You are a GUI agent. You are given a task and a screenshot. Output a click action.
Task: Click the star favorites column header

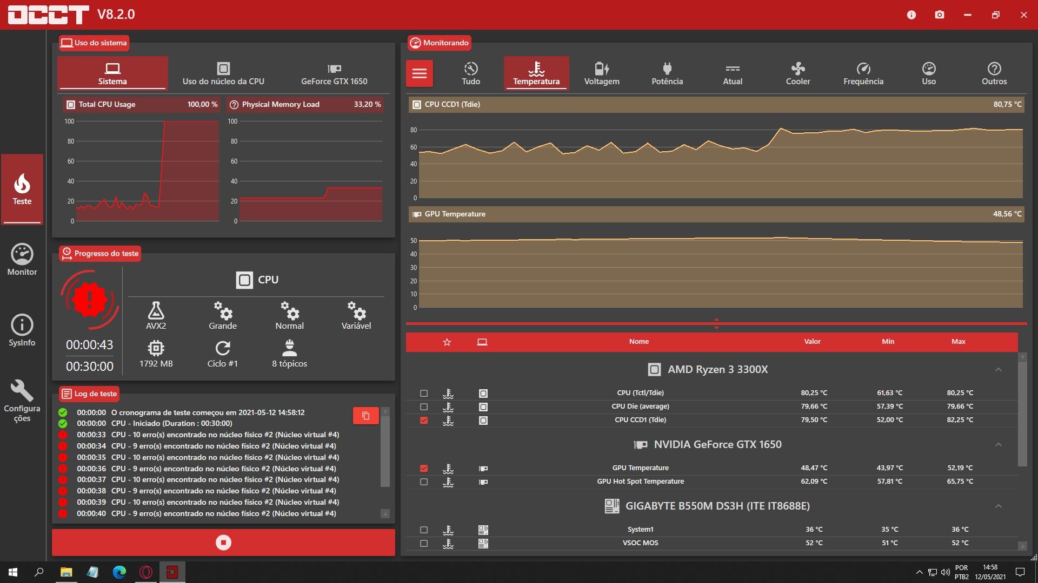447,342
